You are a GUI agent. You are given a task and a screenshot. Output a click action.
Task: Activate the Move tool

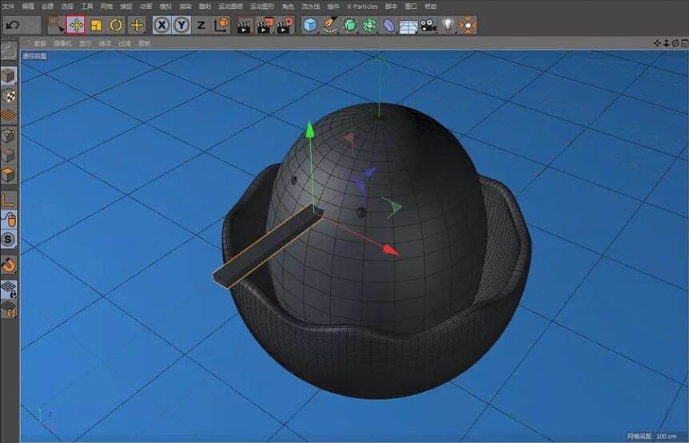pos(76,25)
